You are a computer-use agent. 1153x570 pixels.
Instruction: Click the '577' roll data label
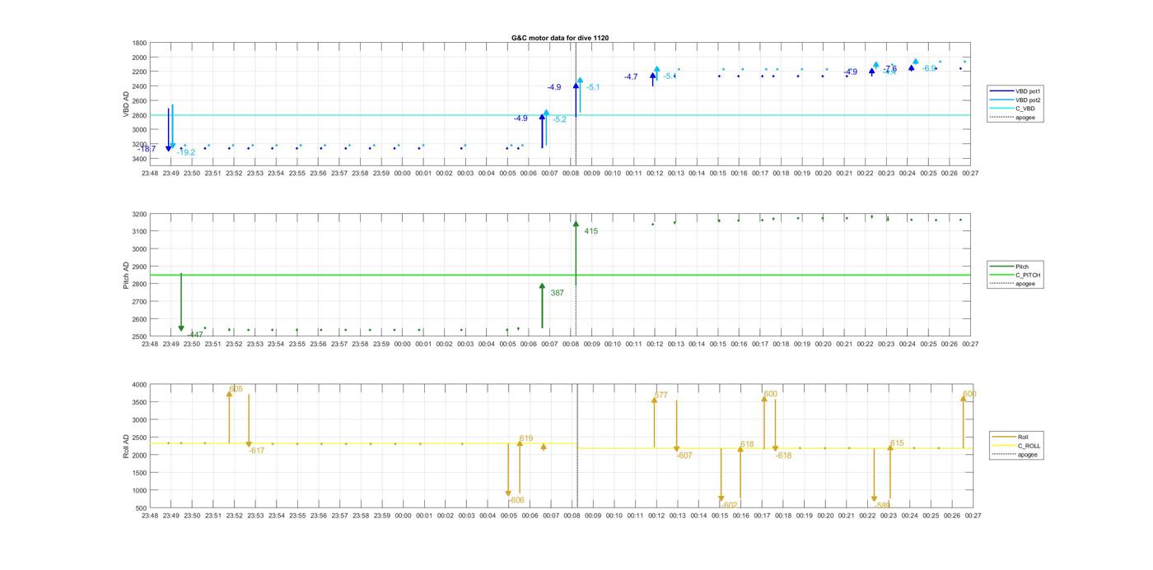click(x=661, y=396)
